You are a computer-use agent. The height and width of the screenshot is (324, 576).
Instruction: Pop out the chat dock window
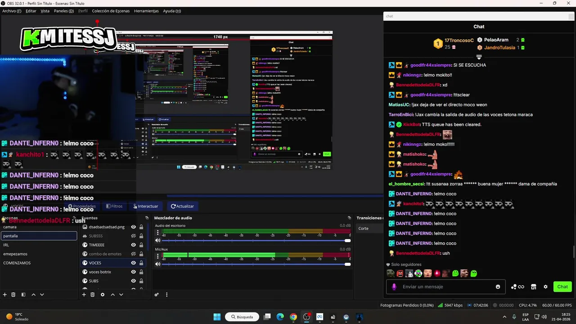(571, 16)
